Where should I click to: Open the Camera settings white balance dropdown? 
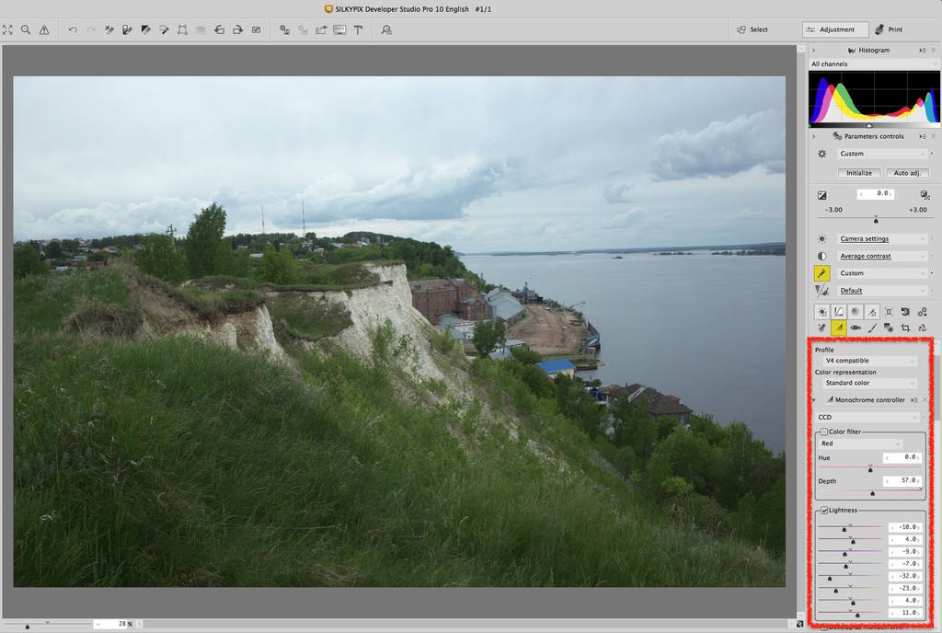(882, 239)
